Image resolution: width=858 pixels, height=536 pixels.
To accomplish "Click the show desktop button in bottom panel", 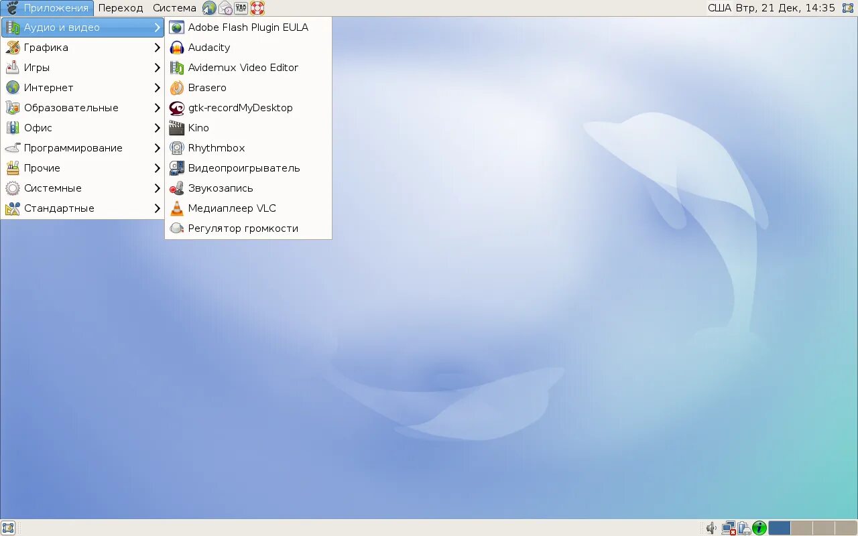I will (8, 528).
